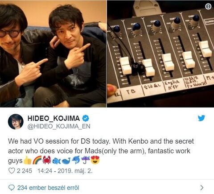Click the thumbs up emoji

coord(28,160)
